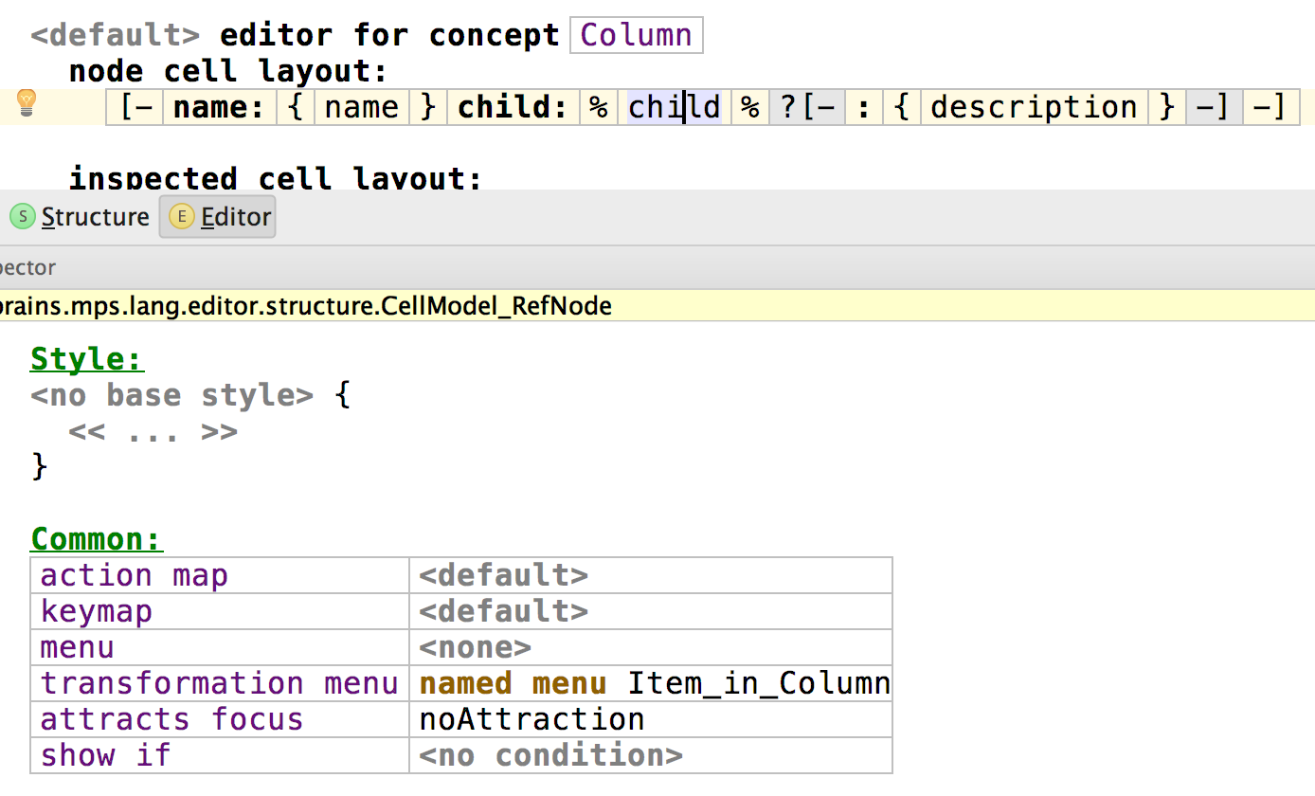Viewport: 1315px width, 796px height.
Task: Click the <no condition> show if value
Action: 550,755
